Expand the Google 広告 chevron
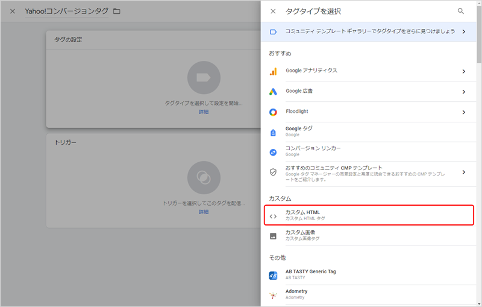The height and width of the screenshot is (307, 482). (464, 92)
